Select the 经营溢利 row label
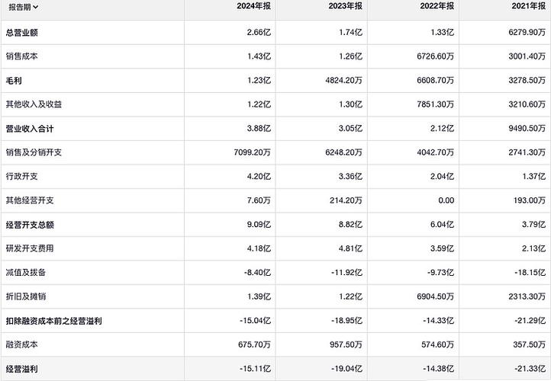Viewport: 551px width, 381px height. point(22,369)
